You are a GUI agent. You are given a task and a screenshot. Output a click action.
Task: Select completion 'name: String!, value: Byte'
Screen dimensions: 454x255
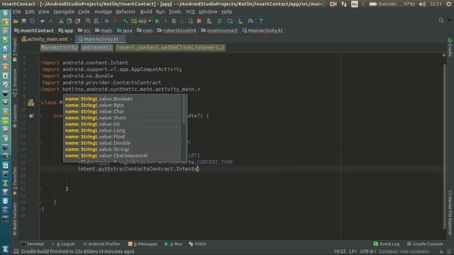tap(123, 106)
